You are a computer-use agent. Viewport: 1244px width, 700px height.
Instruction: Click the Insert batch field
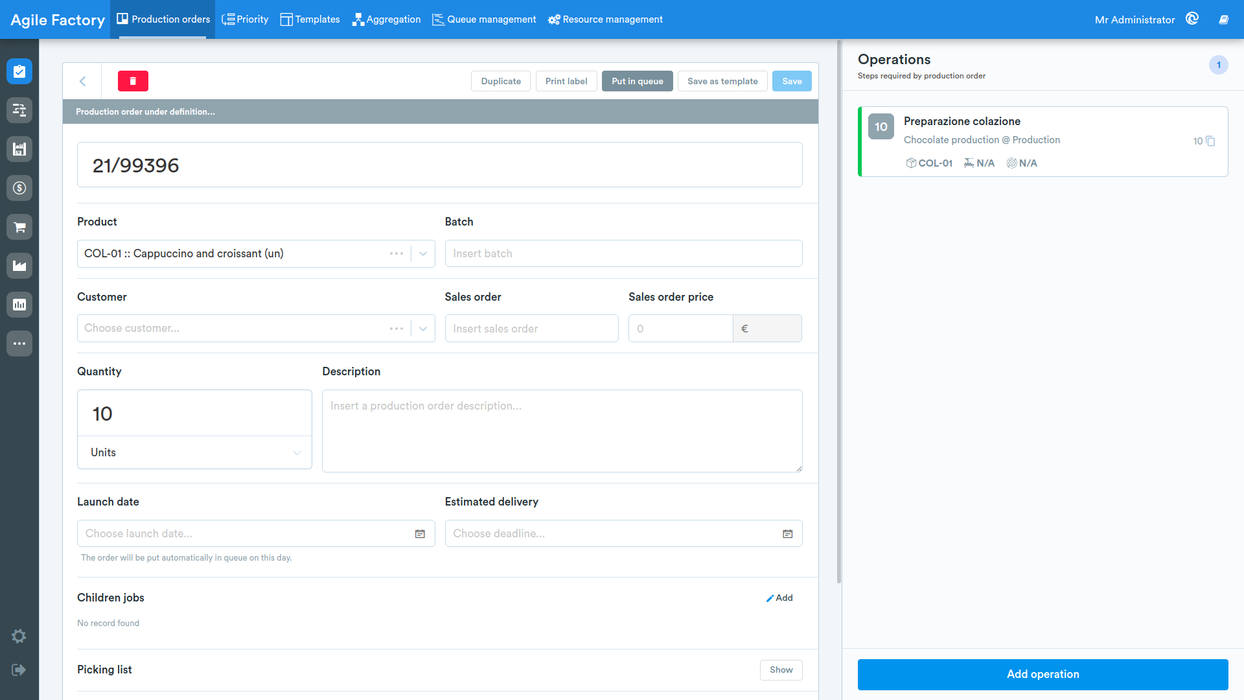[623, 253]
